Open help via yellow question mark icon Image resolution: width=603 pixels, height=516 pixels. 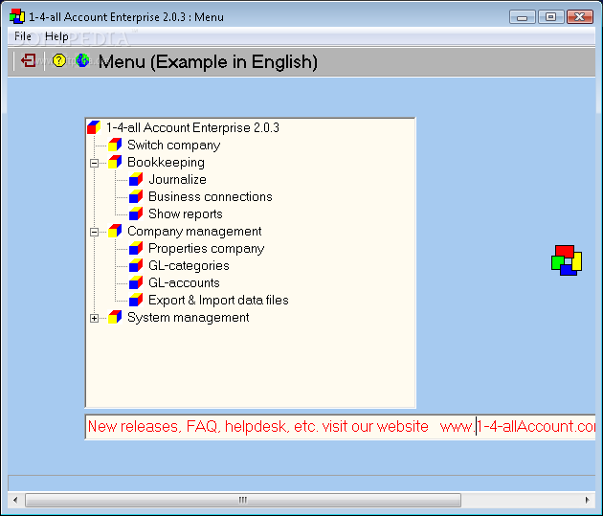tap(58, 60)
